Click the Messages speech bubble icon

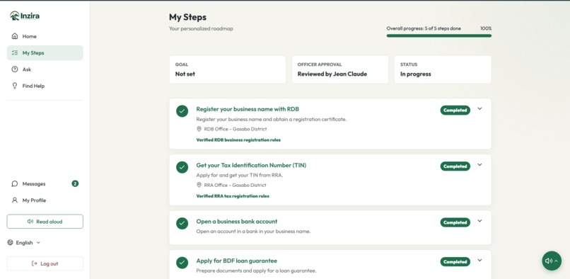point(15,183)
